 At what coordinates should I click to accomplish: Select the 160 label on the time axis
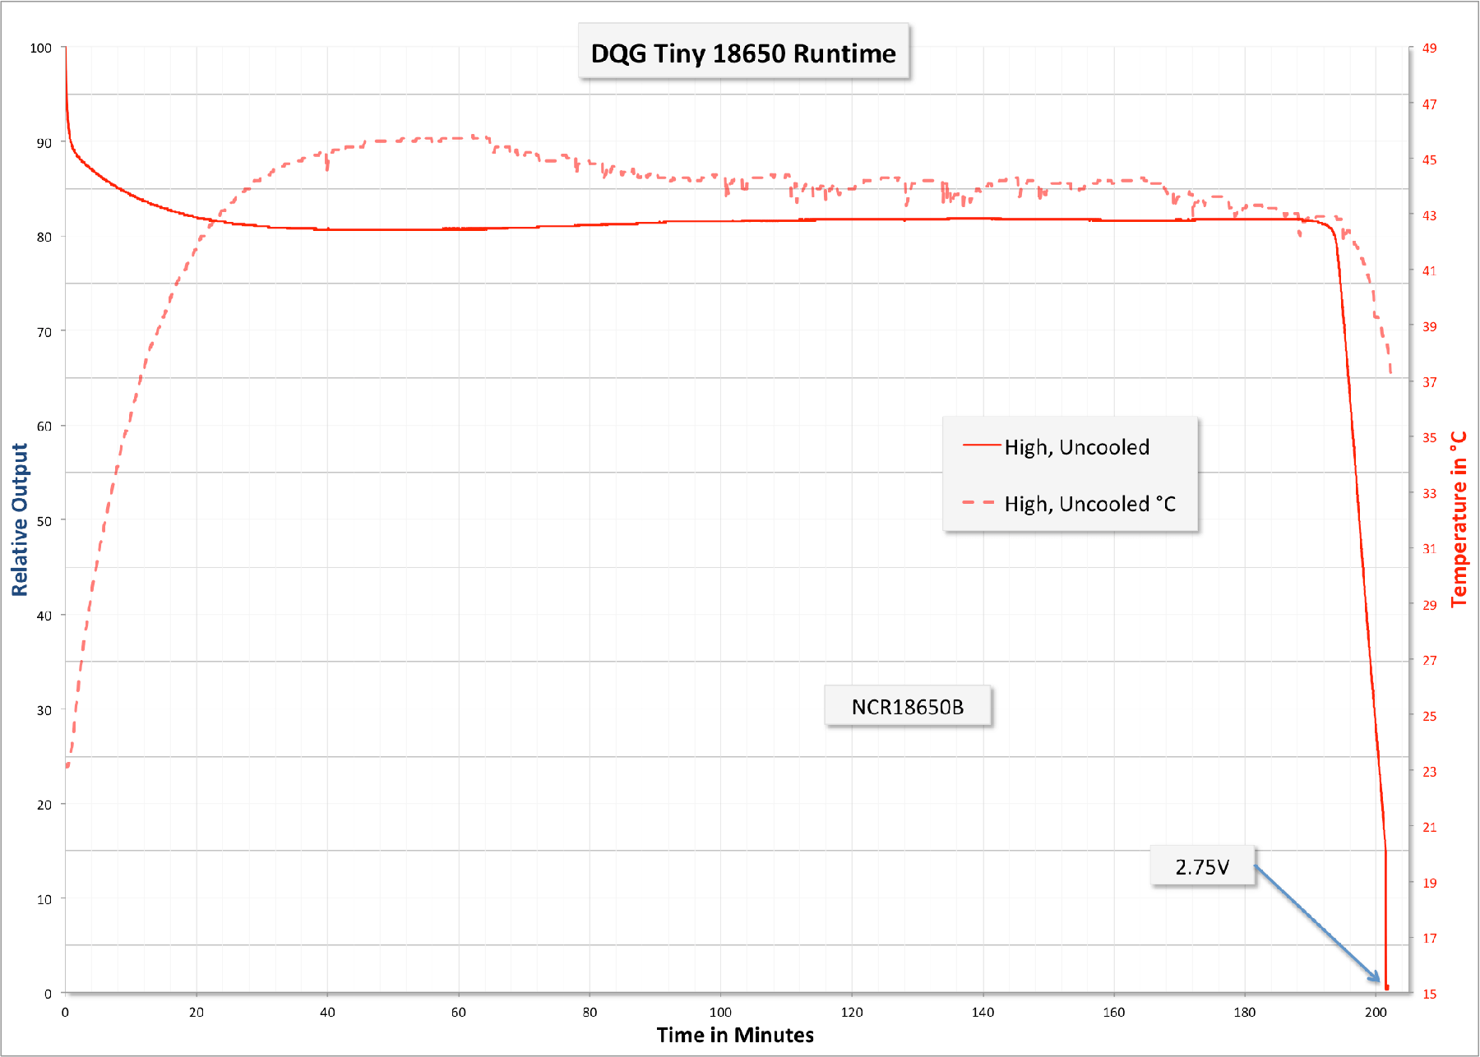point(1113,1012)
